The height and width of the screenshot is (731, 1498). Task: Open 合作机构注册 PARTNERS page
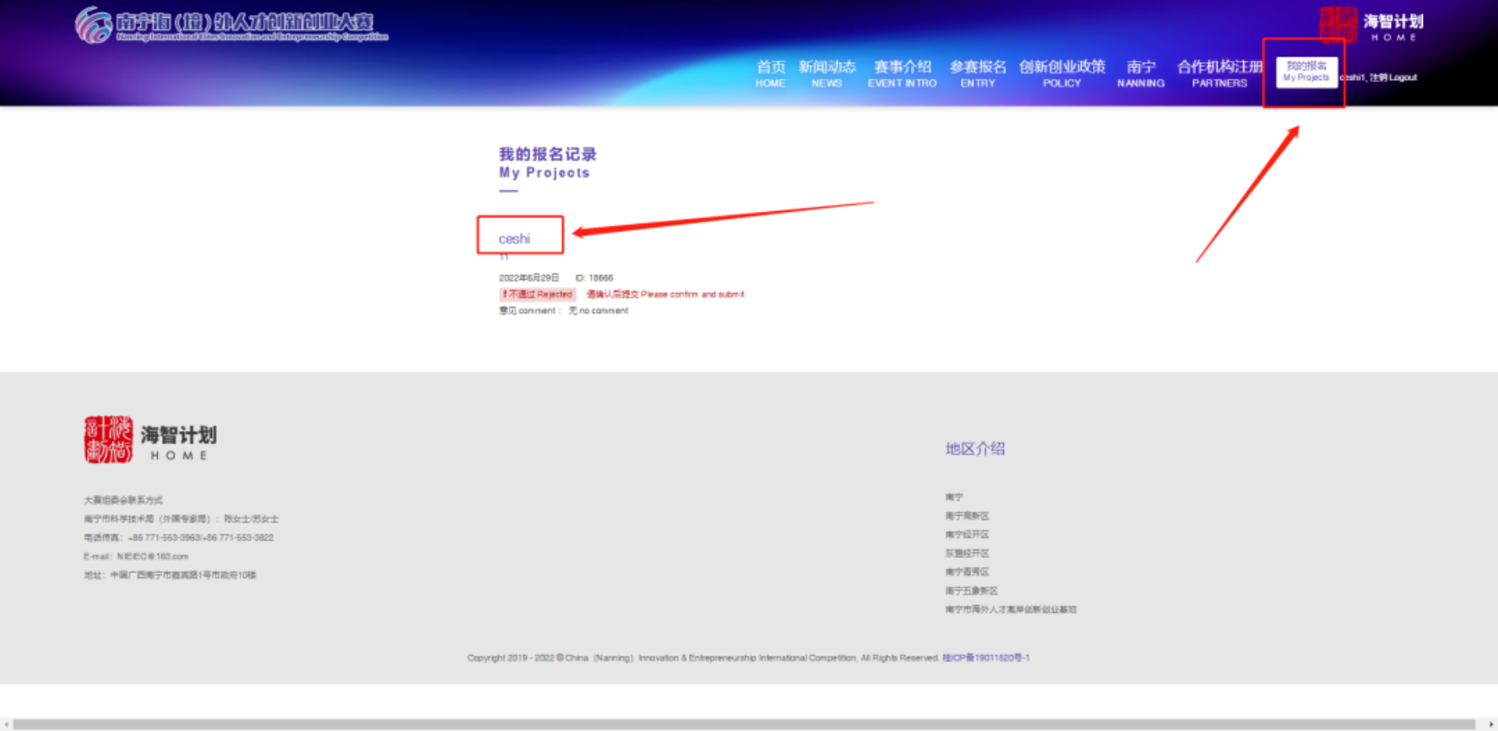click(1219, 73)
